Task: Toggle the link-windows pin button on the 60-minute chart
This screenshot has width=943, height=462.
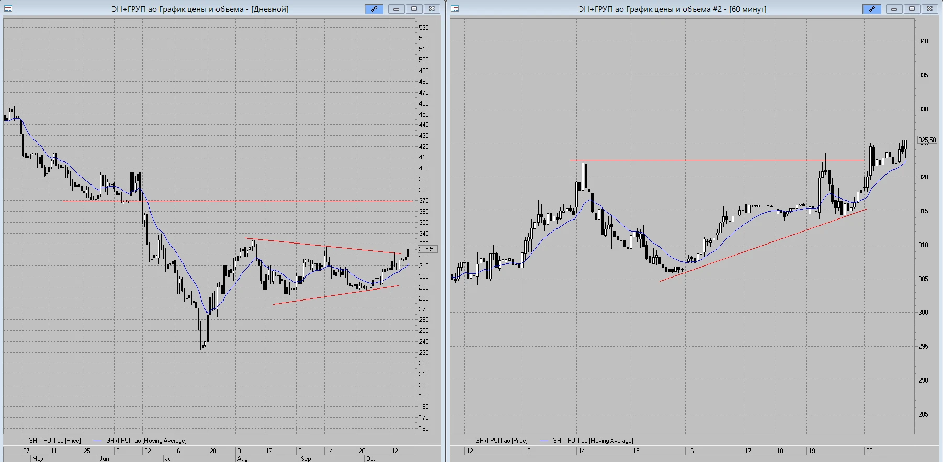Action: (x=872, y=9)
